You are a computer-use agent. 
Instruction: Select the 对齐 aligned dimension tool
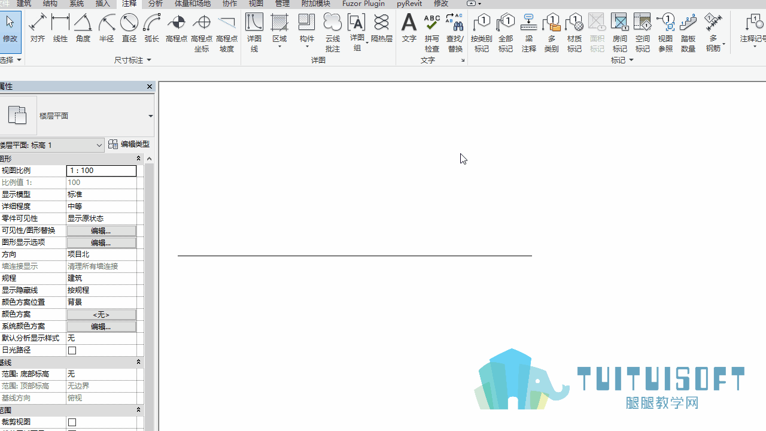(x=38, y=28)
